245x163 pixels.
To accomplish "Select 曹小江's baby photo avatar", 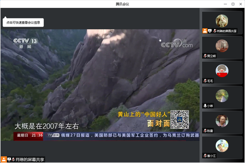I will pos(222,146).
